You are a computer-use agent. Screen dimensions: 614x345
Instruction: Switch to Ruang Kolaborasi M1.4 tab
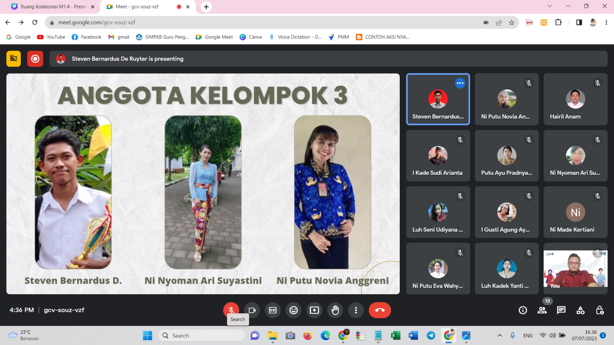[x=53, y=7]
